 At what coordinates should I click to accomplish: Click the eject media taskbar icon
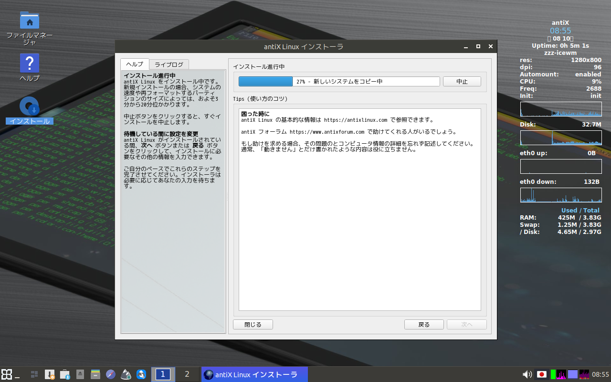click(80, 374)
